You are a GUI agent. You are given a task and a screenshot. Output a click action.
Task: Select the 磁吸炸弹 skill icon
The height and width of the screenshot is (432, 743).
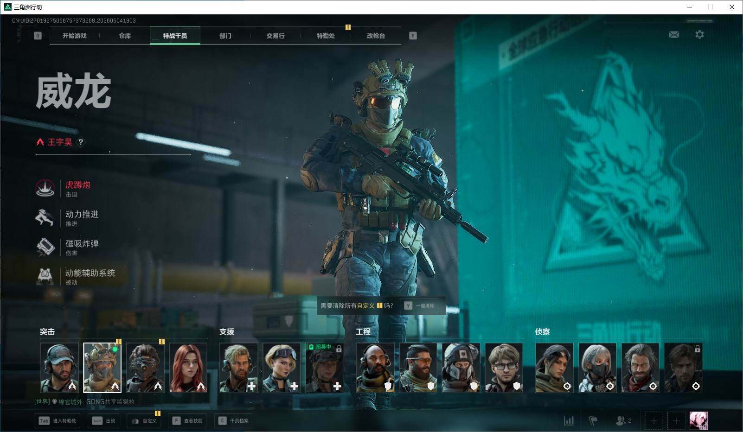pos(45,247)
